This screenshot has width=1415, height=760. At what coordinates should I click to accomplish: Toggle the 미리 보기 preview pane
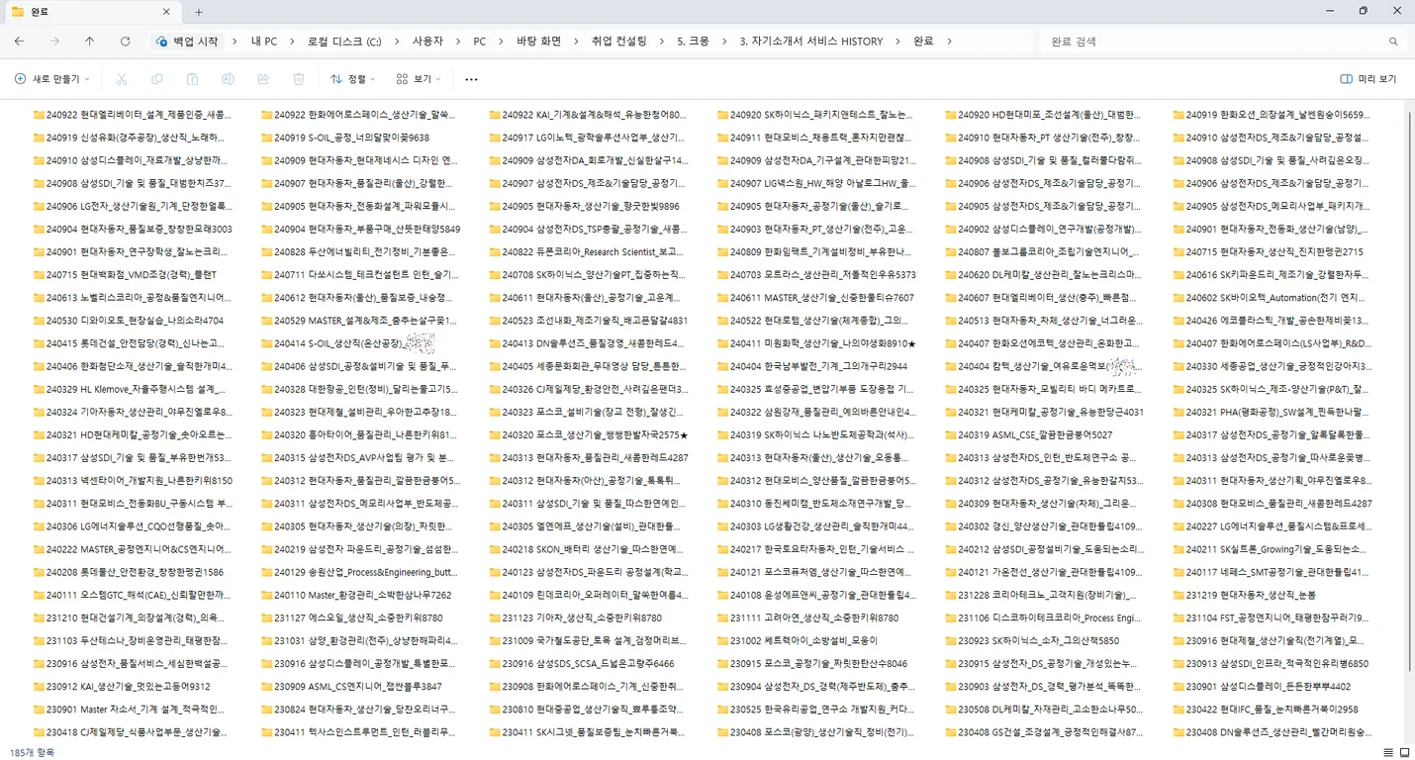(x=1368, y=79)
